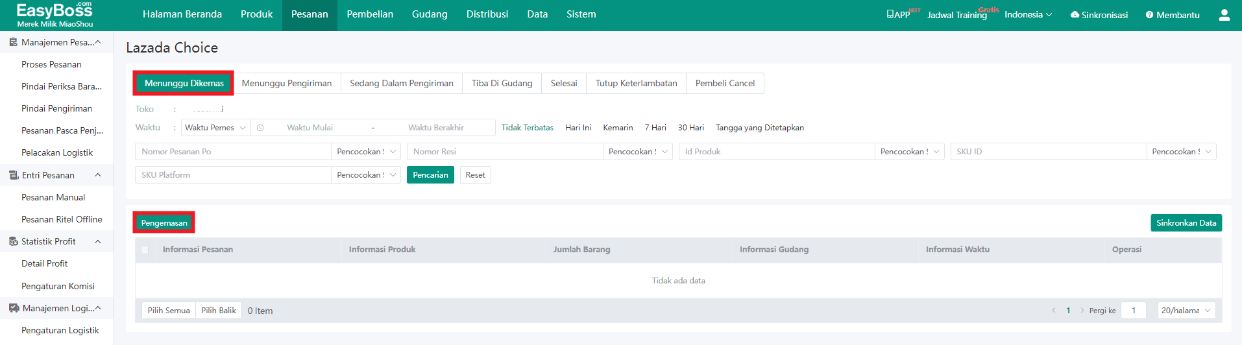Image resolution: width=1242 pixels, height=345 pixels.
Task: Select the 30 Hari time filter
Action: (x=691, y=128)
